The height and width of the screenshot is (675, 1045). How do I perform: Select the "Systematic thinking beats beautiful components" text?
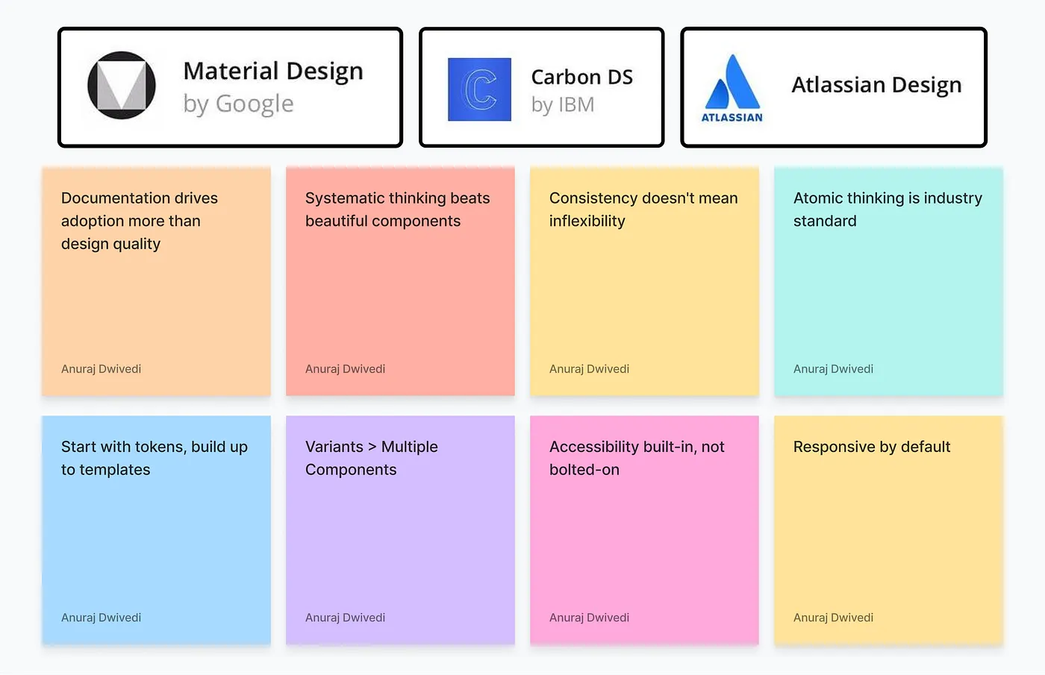click(398, 210)
